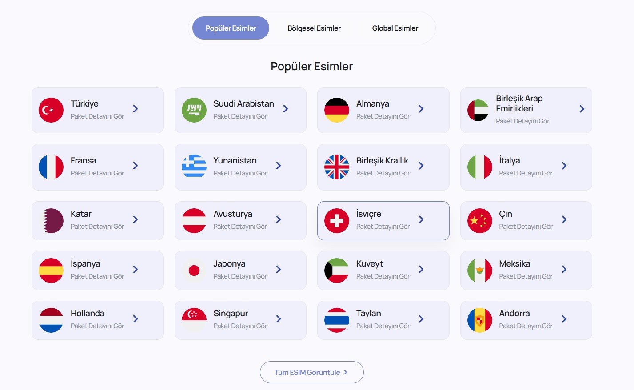Screen dimensions: 634x390
Task: Open Paket Detayını Gör link under İsviçre
Action: point(383,227)
